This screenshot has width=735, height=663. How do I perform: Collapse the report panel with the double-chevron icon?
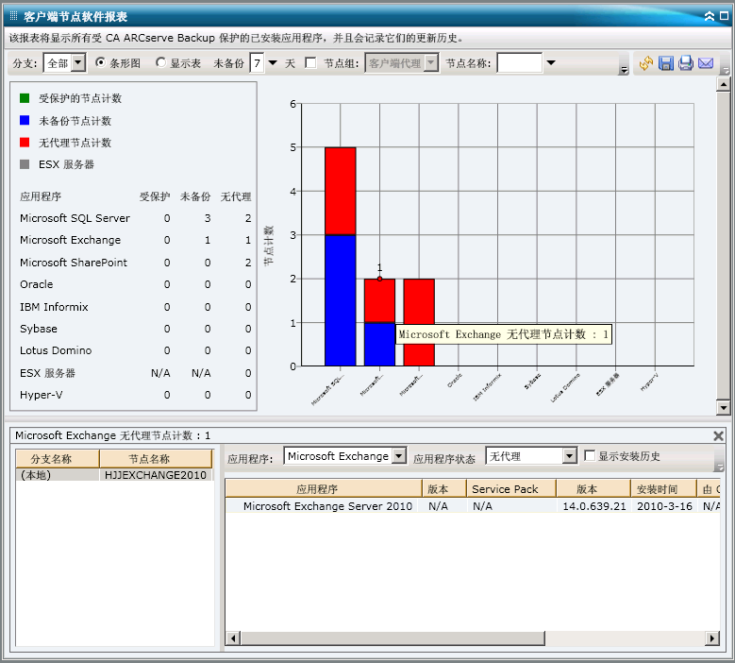(710, 16)
